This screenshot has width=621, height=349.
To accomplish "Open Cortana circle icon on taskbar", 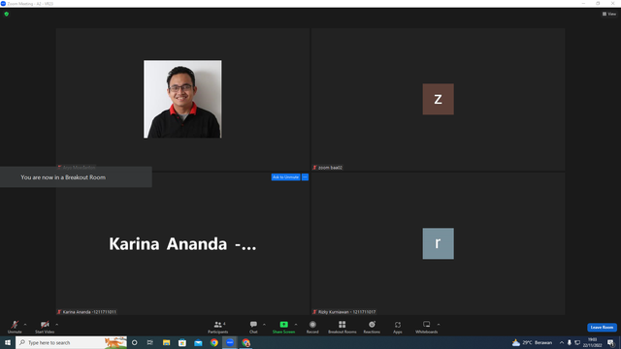I will pos(135,342).
